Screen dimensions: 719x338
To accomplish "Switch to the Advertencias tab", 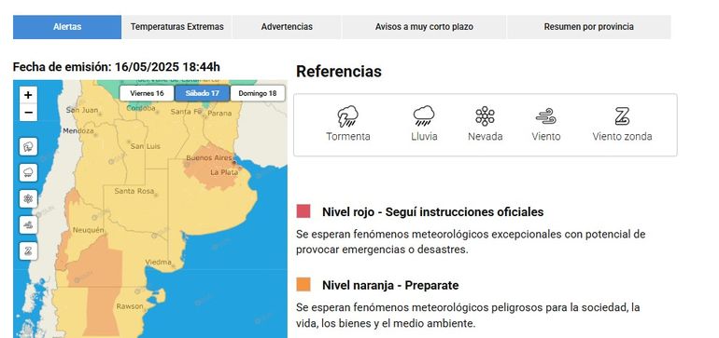I will click(287, 27).
